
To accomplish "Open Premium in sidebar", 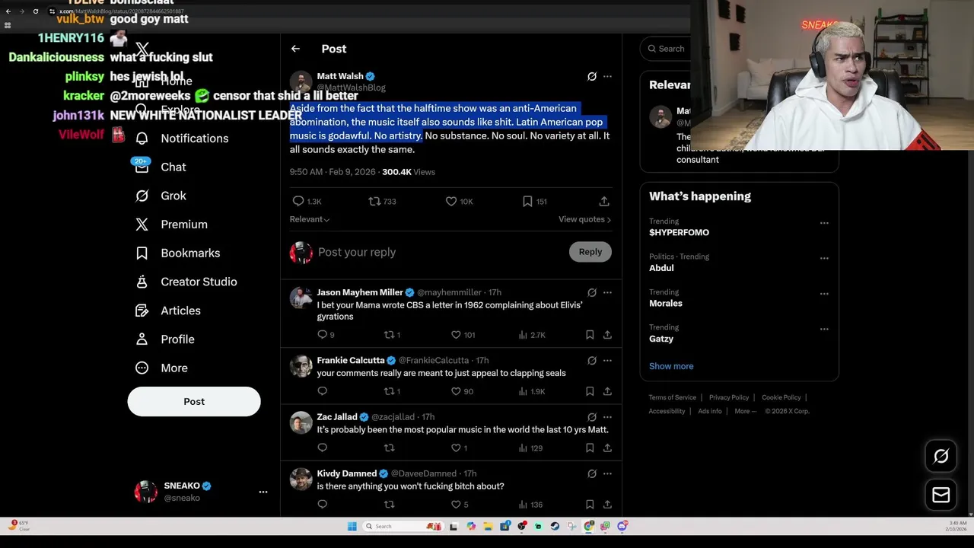I will click(x=172, y=225).
